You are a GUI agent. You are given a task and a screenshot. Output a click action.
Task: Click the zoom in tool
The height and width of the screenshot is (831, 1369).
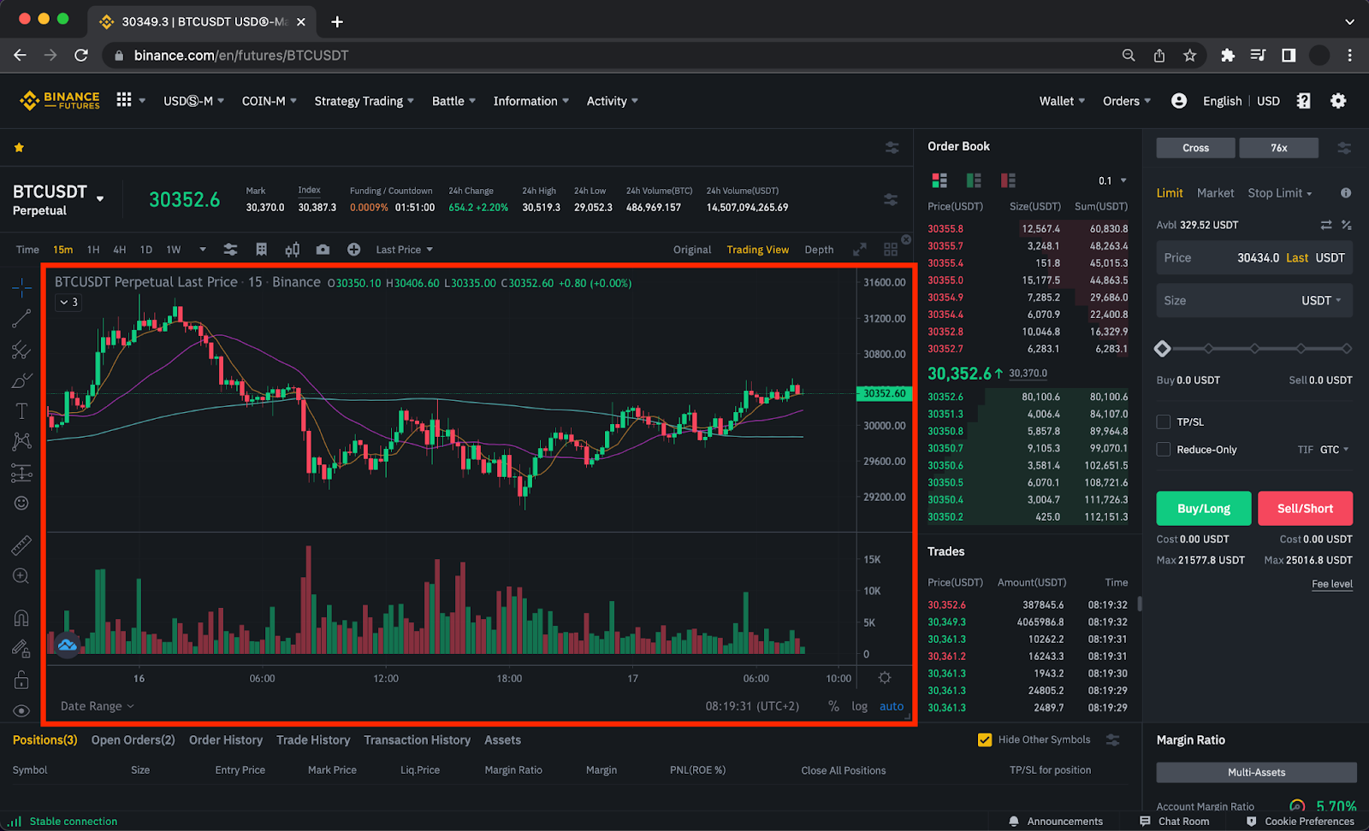click(21, 576)
